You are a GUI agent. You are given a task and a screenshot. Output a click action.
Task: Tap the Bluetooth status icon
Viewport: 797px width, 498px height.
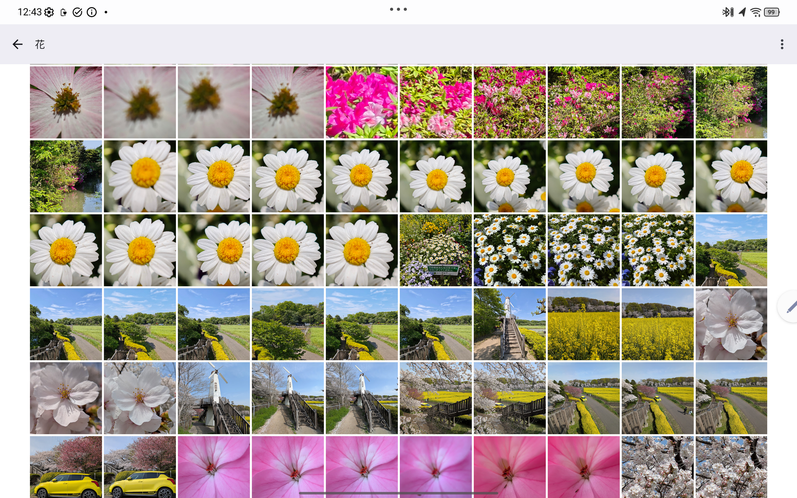tap(727, 12)
